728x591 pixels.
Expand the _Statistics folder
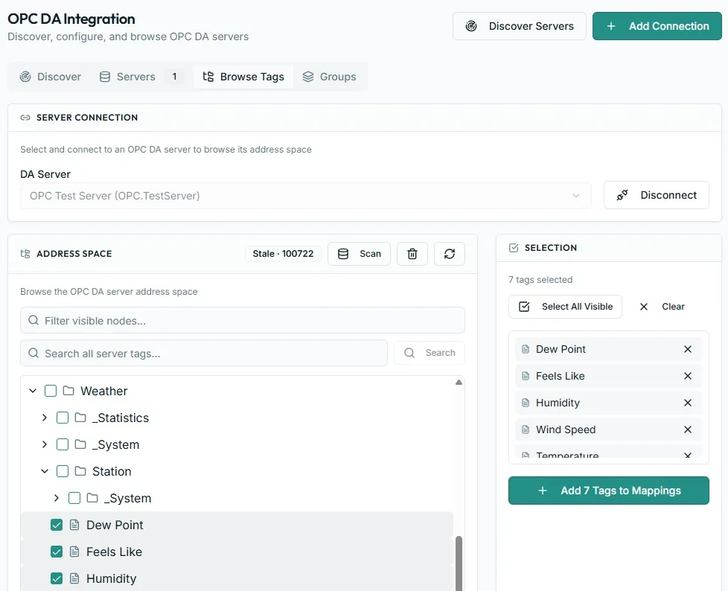point(45,418)
